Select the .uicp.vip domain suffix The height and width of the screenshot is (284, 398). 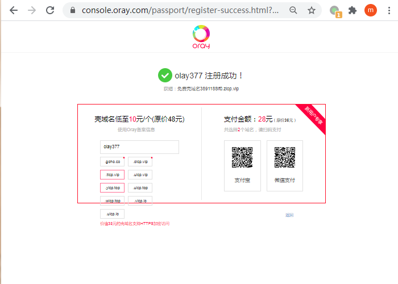coord(140,175)
